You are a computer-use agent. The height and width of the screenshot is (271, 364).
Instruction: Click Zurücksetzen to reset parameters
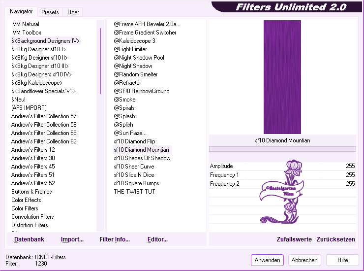(335, 239)
